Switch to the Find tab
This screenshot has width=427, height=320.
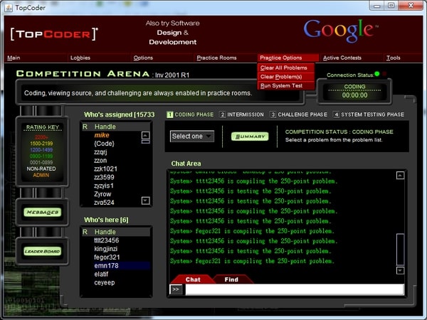tap(231, 279)
